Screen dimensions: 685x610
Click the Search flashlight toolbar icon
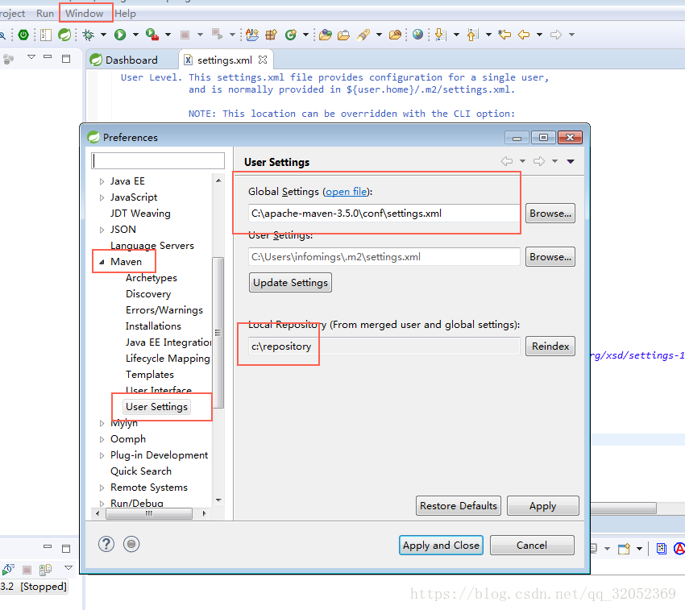pos(363,35)
